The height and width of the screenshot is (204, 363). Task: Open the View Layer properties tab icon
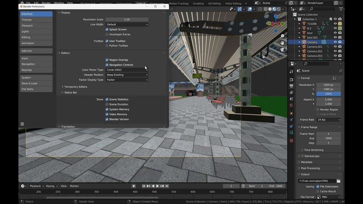coord(291,92)
